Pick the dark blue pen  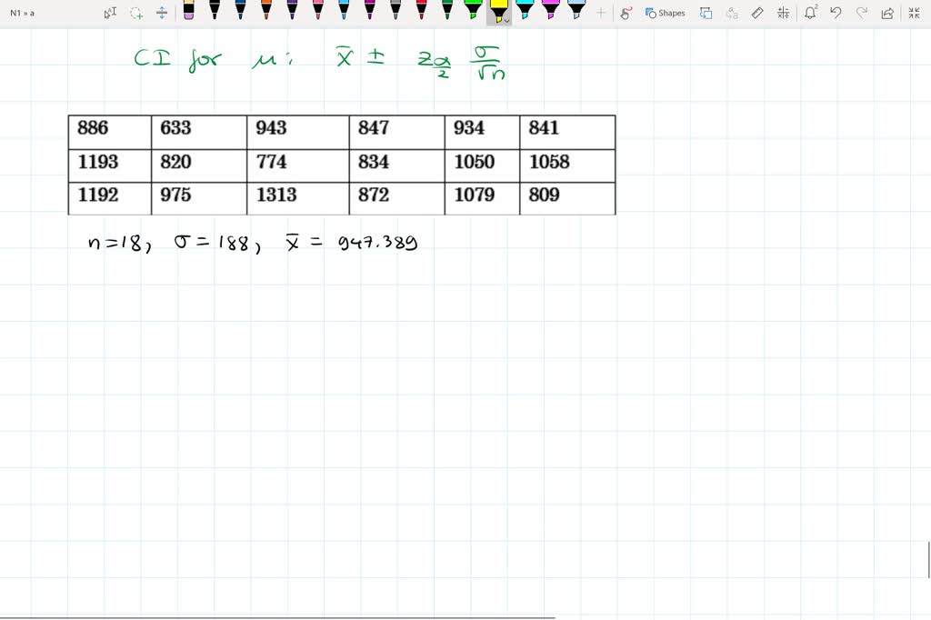point(240,10)
